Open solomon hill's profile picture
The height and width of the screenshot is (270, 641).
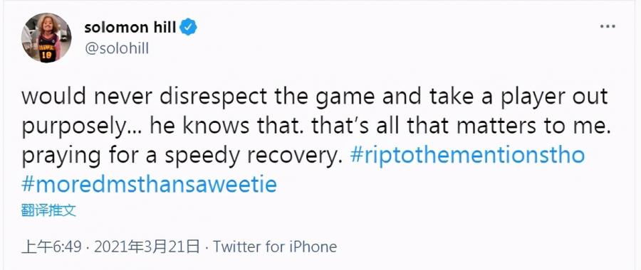coord(46,38)
